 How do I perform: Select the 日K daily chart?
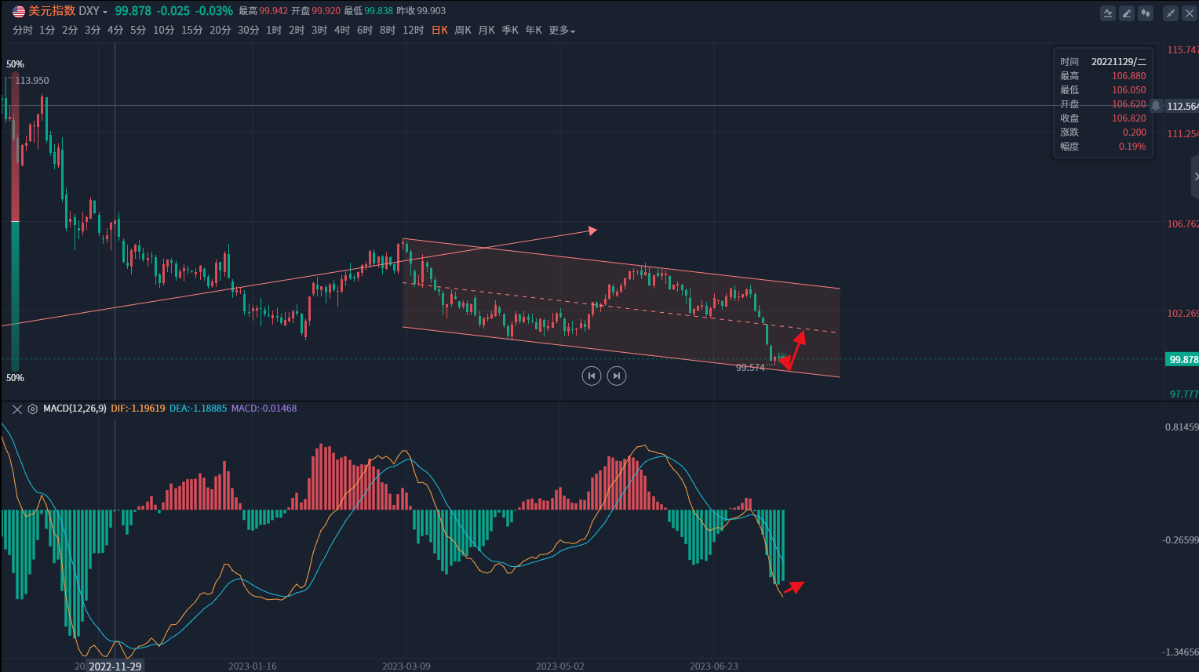pos(439,31)
